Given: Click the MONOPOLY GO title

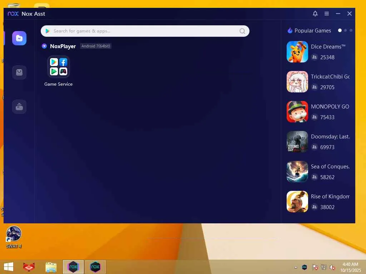Looking at the screenshot, I should click(330, 107).
